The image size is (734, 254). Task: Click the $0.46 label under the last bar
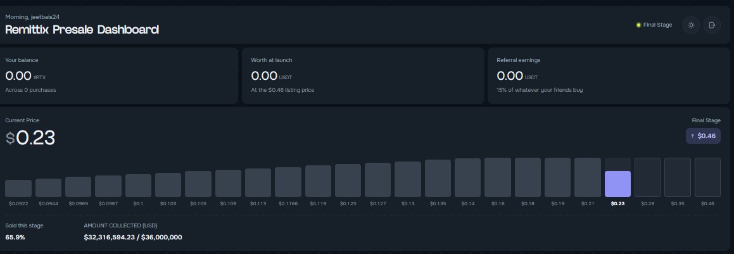pos(707,203)
